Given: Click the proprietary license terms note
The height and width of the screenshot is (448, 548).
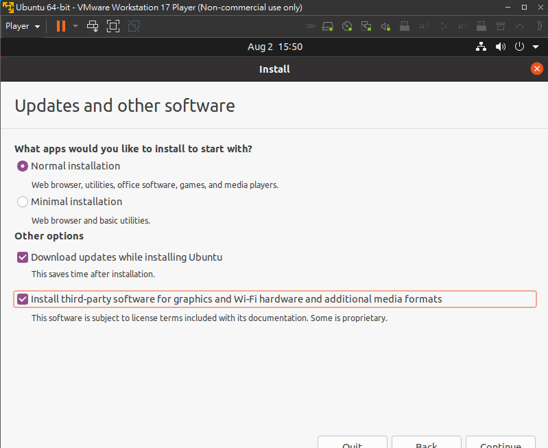Looking at the screenshot, I should click(209, 318).
